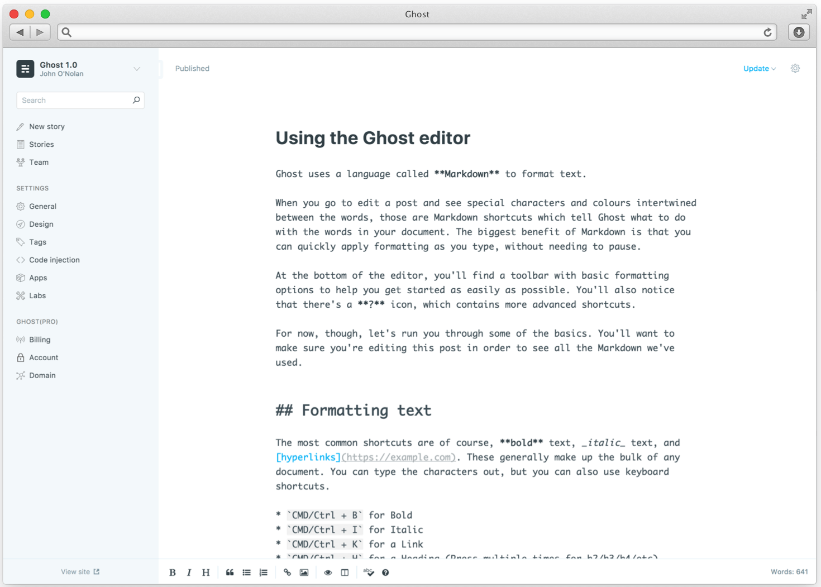Go forward with browser forward arrow
The width and height of the screenshot is (821, 587).
(x=40, y=32)
